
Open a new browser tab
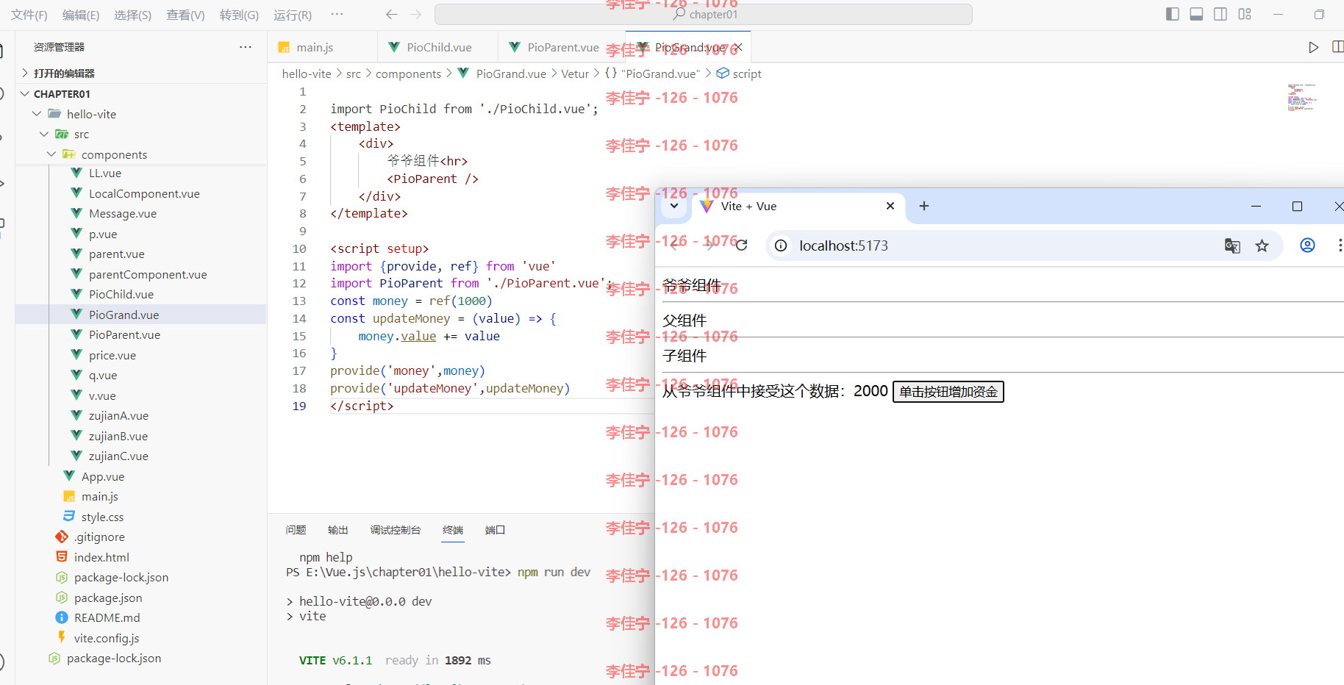pos(924,206)
